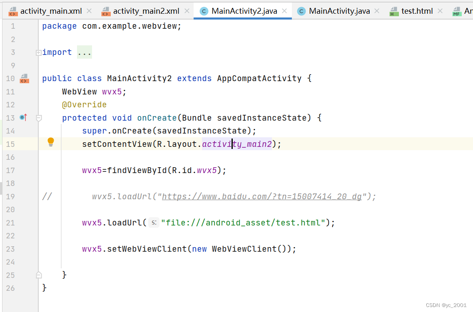Click the HTML file icon on test.html tab
This screenshot has height=312, width=473.
pos(394,11)
